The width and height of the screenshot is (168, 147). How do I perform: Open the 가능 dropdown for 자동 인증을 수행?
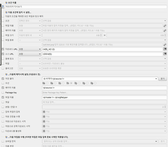pos(104,117)
